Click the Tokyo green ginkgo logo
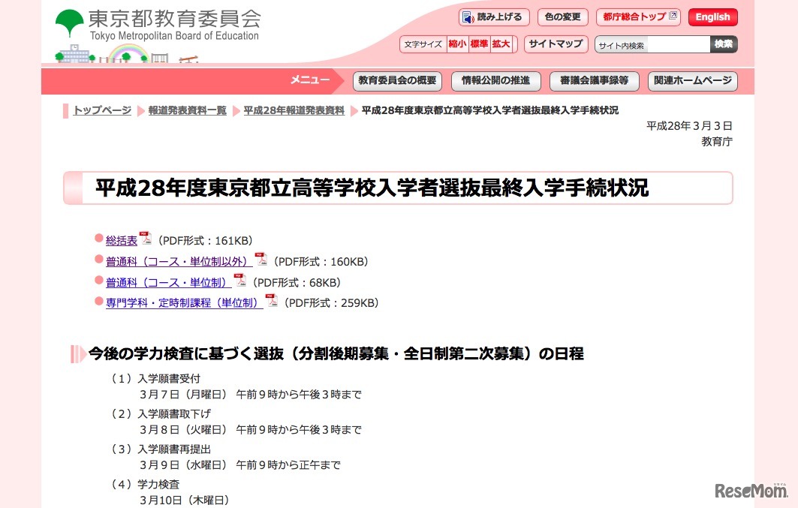Viewport: 798px width, 508px height. [69, 23]
